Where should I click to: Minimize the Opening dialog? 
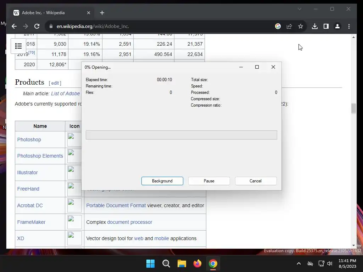[241, 67]
